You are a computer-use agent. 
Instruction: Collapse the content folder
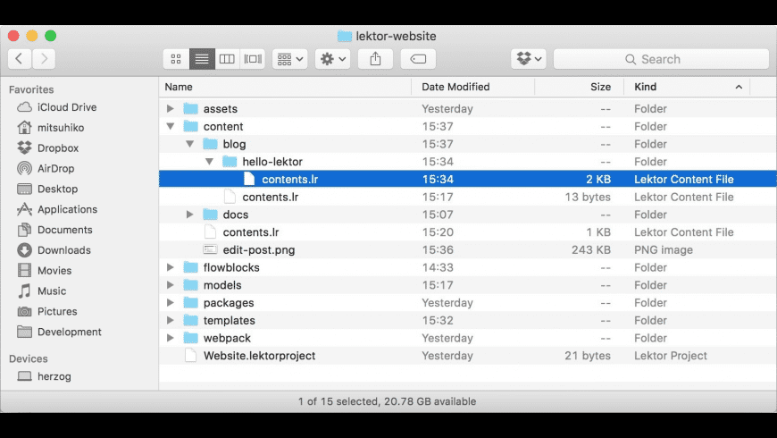[171, 127]
